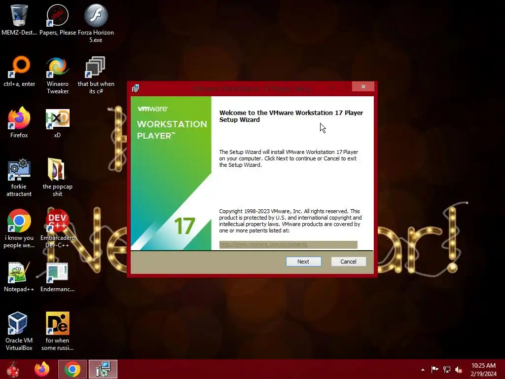Viewport: 505px width, 379px height.
Task: Open the Start menu ornament button
Action: point(13,369)
